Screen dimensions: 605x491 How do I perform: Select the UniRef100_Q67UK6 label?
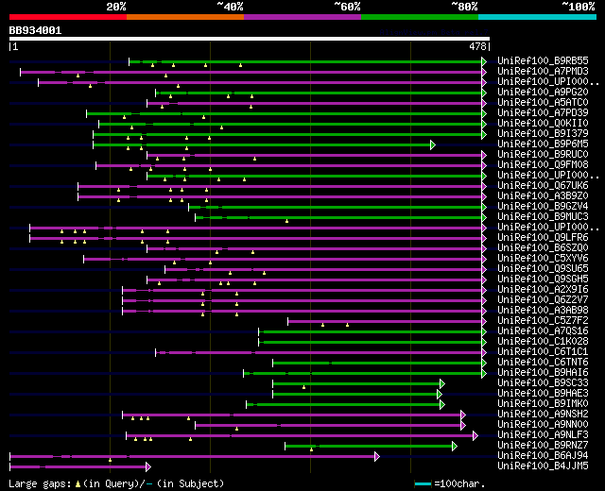(543, 185)
